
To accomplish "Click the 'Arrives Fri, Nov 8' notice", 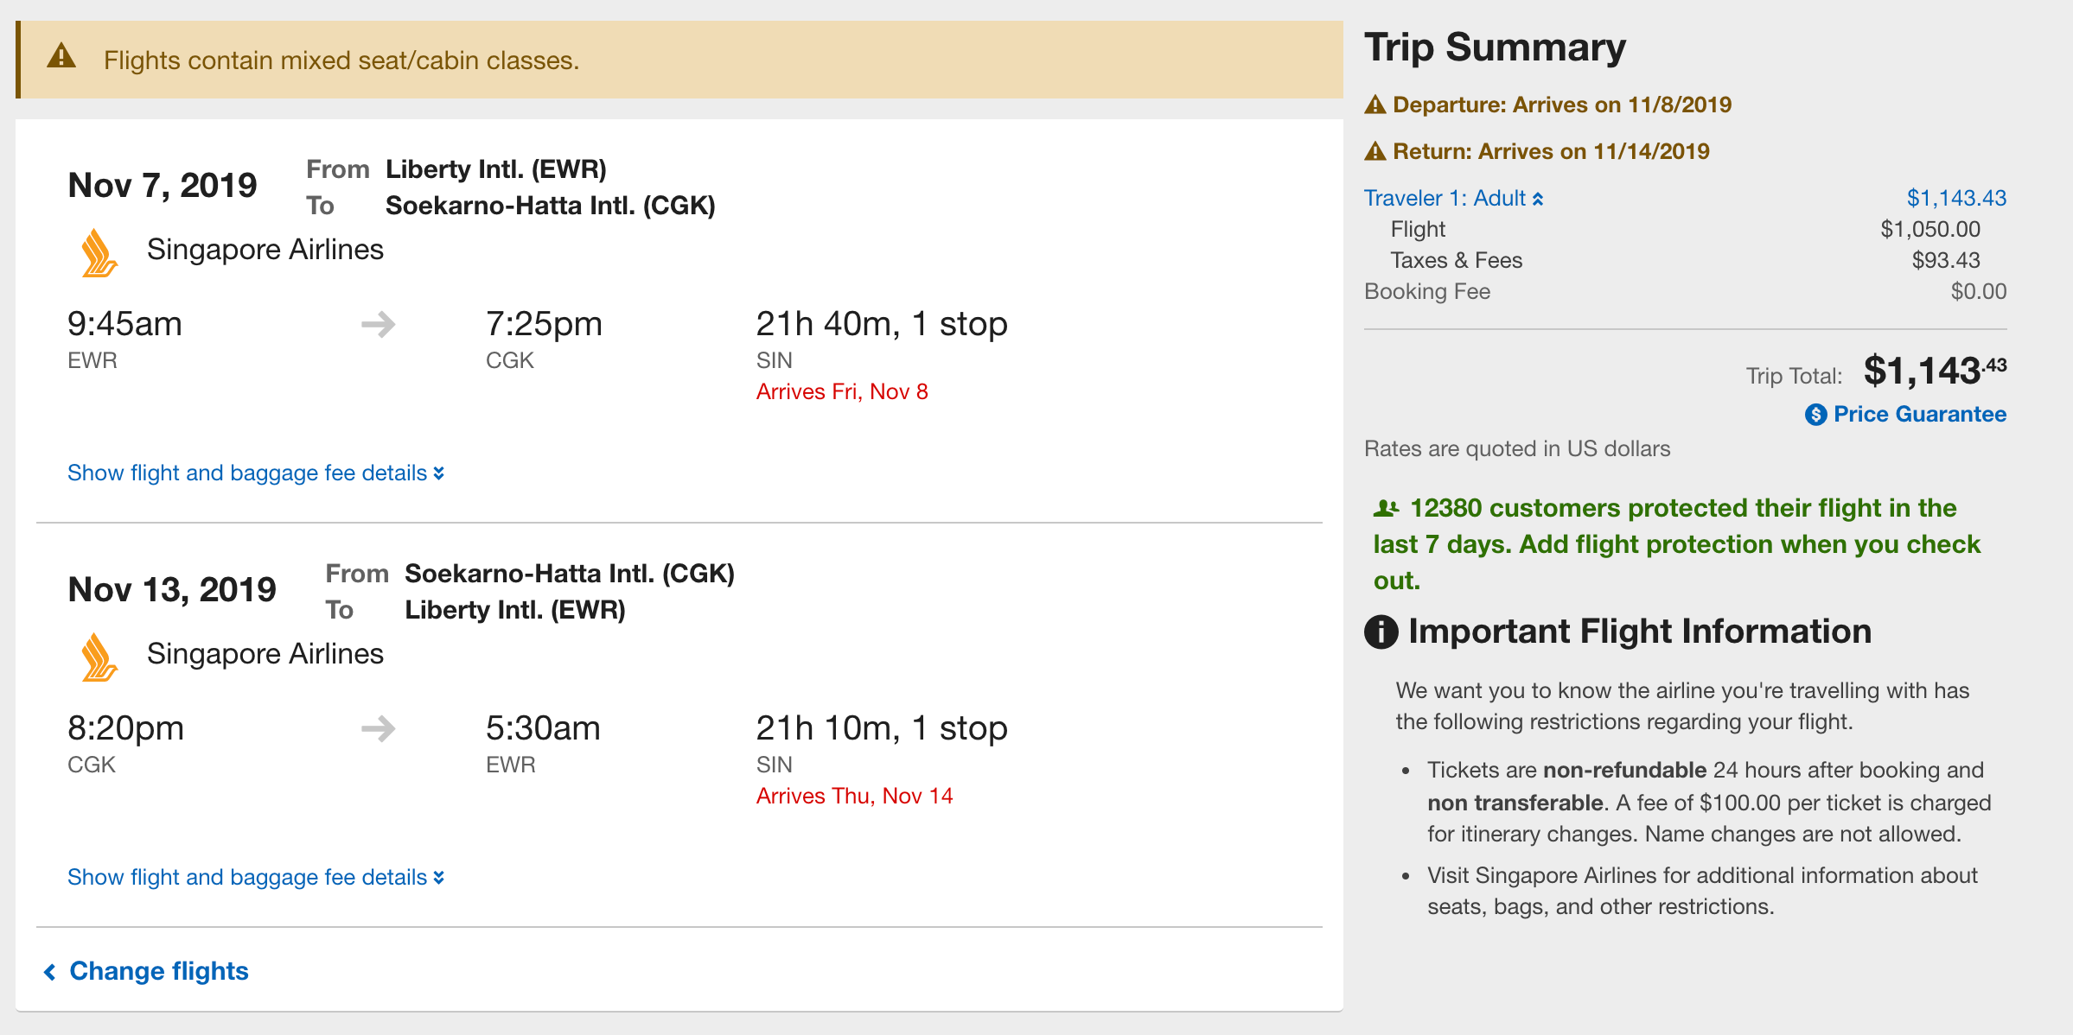I will (842, 392).
